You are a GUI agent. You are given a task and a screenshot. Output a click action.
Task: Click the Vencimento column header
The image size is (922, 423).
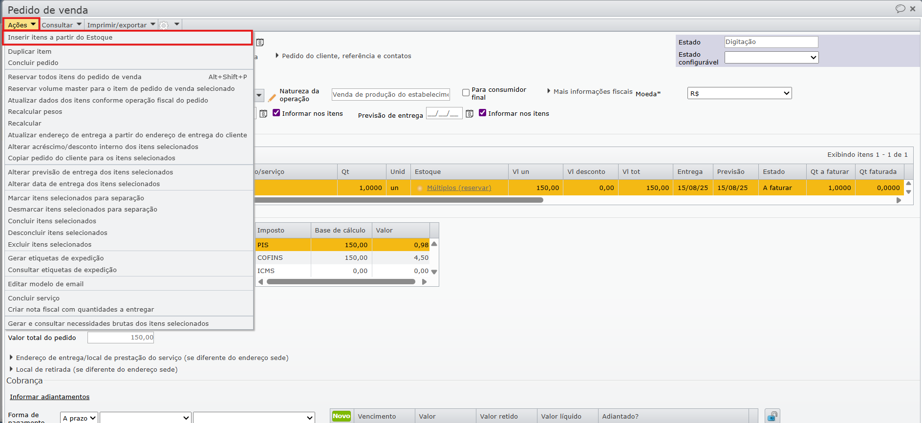[x=385, y=416]
